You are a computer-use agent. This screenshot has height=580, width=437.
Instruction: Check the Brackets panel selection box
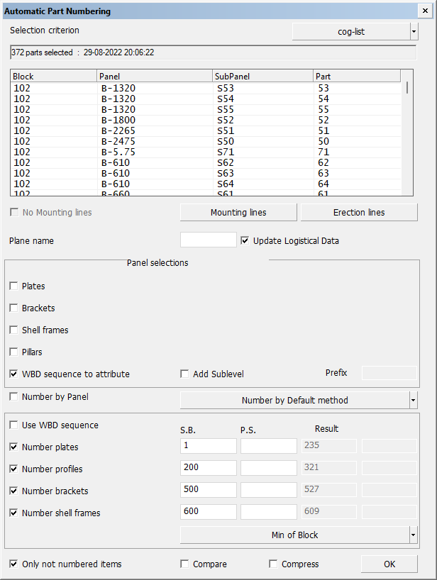(14, 308)
